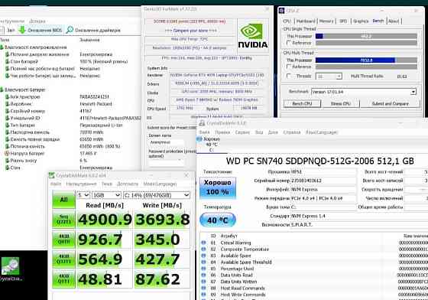This screenshot has width=428, height=300.
Task: Open the test count dropdown showing 5
Action: pyautogui.click(x=83, y=195)
